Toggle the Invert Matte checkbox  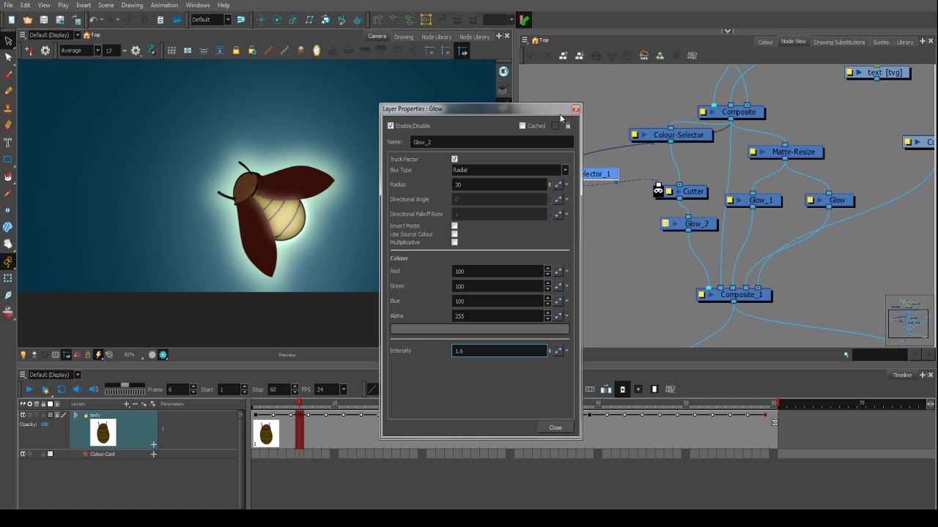tap(454, 226)
